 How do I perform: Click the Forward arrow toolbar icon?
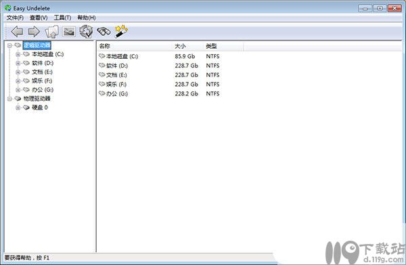pos(34,32)
